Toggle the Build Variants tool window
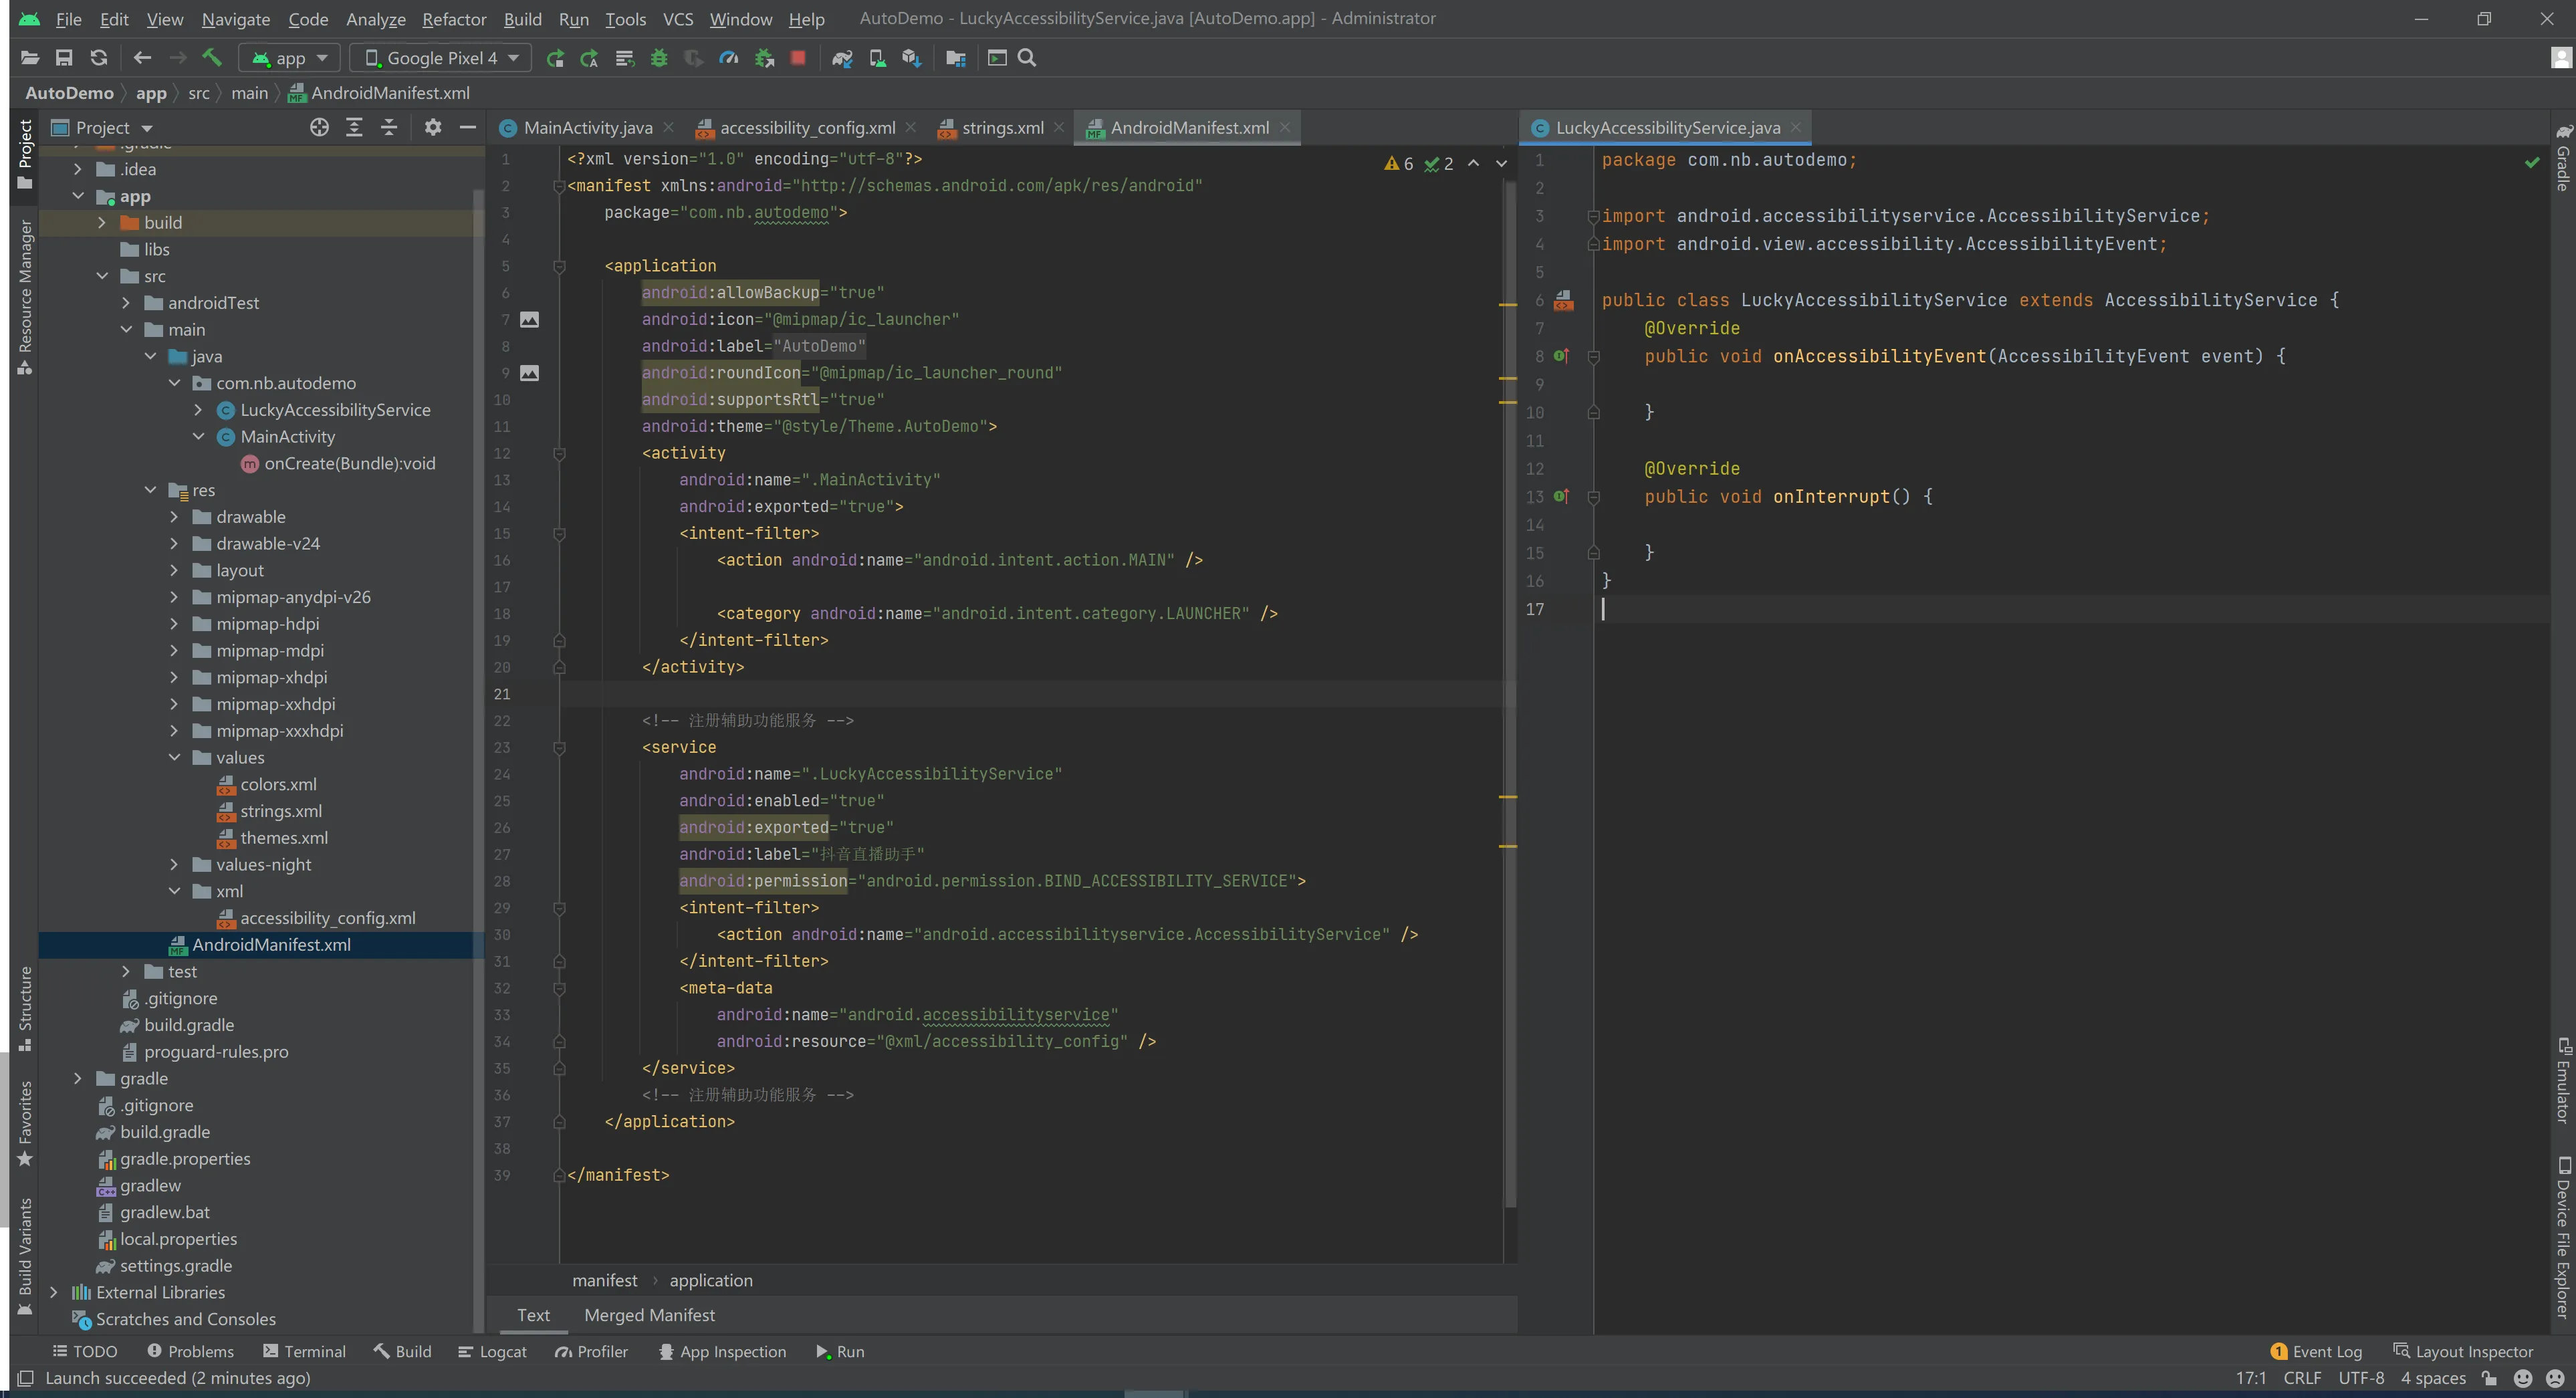The width and height of the screenshot is (2576, 1398). coord(25,1257)
